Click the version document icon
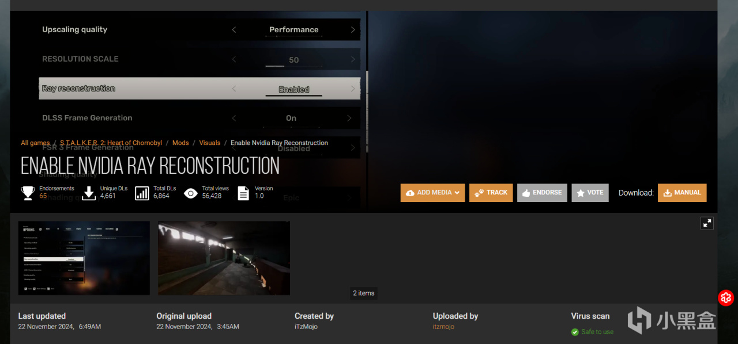 coord(243,193)
